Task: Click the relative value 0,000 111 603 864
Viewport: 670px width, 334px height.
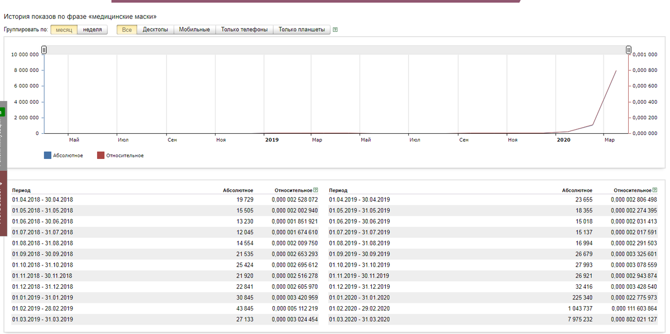Action: [634, 308]
